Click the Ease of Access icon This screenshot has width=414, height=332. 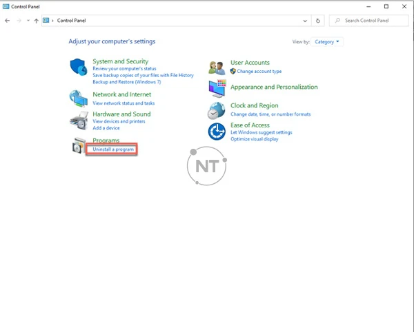click(x=217, y=131)
